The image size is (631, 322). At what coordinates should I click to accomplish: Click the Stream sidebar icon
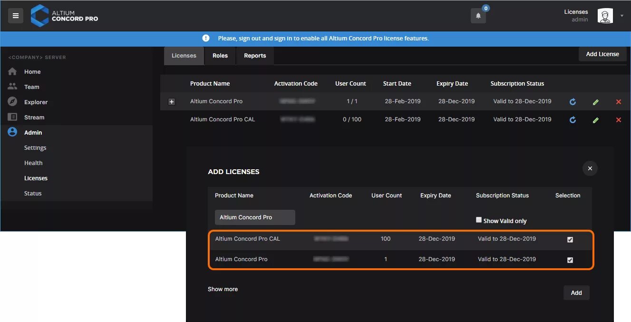pos(12,117)
